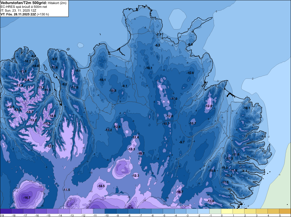
Task: Click the '-12.9' temperature value
Action: 117,127
